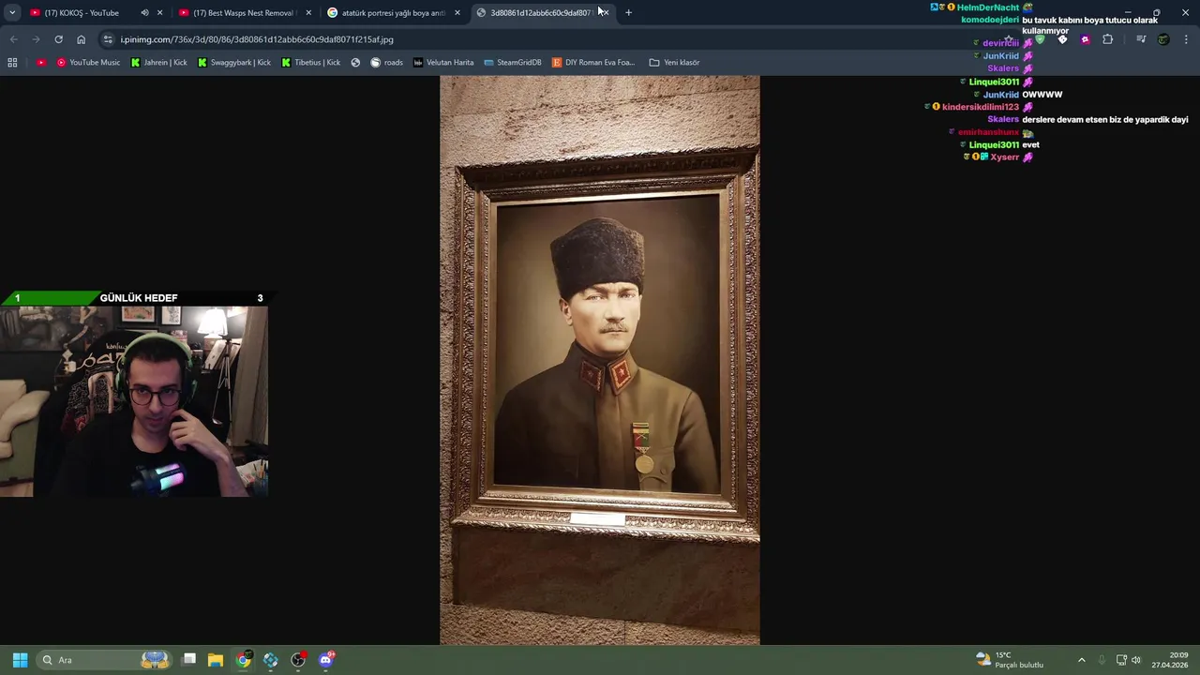The height and width of the screenshot is (675, 1200).
Task: Open the volume tray icon
Action: (x=1136, y=660)
